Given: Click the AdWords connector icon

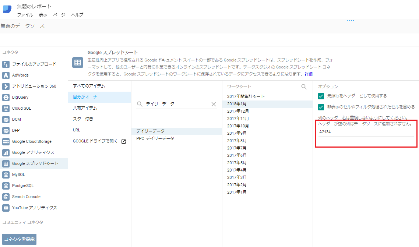Looking at the screenshot, I should pos(6,75).
